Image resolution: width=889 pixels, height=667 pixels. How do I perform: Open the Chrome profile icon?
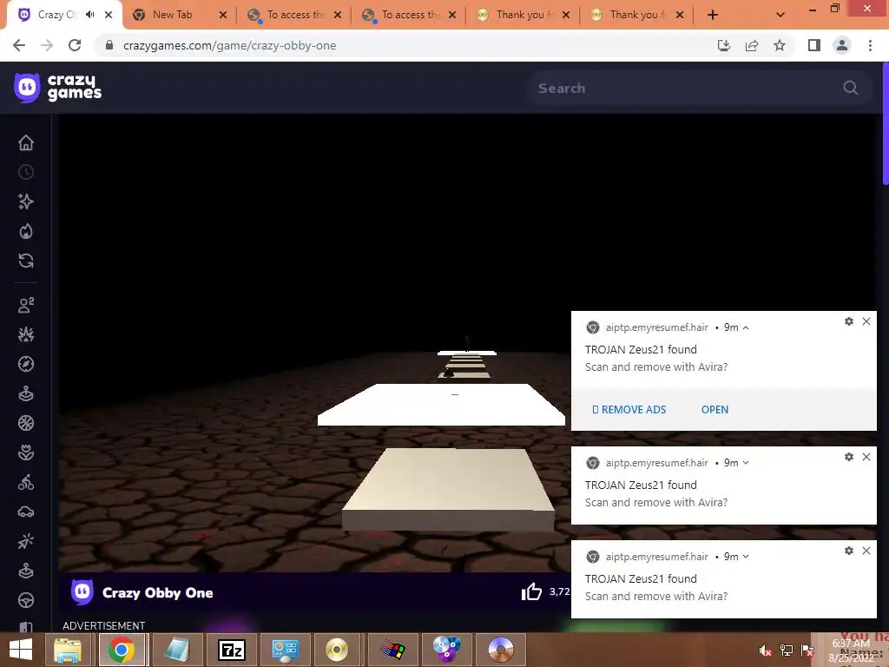click(842, 45)
